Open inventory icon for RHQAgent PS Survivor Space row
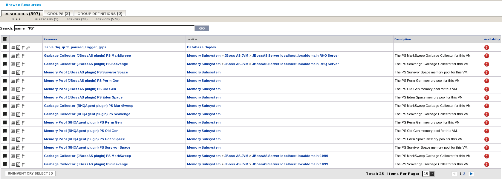Viewport: 502px width, 188px height. (x=18, y=148)
